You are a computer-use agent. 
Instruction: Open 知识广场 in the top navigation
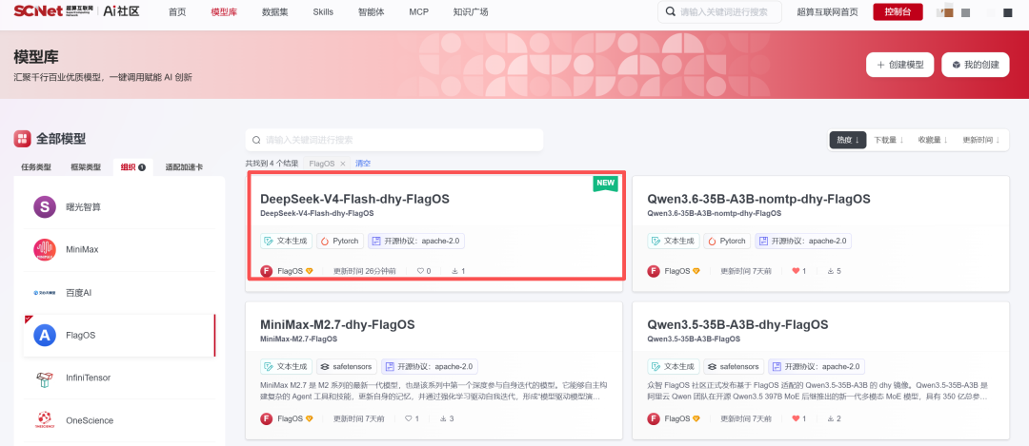pyautogui.click(x=471, y=11)
